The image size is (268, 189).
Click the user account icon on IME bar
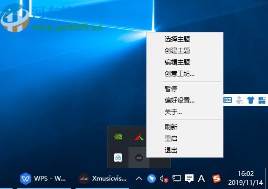239,100
